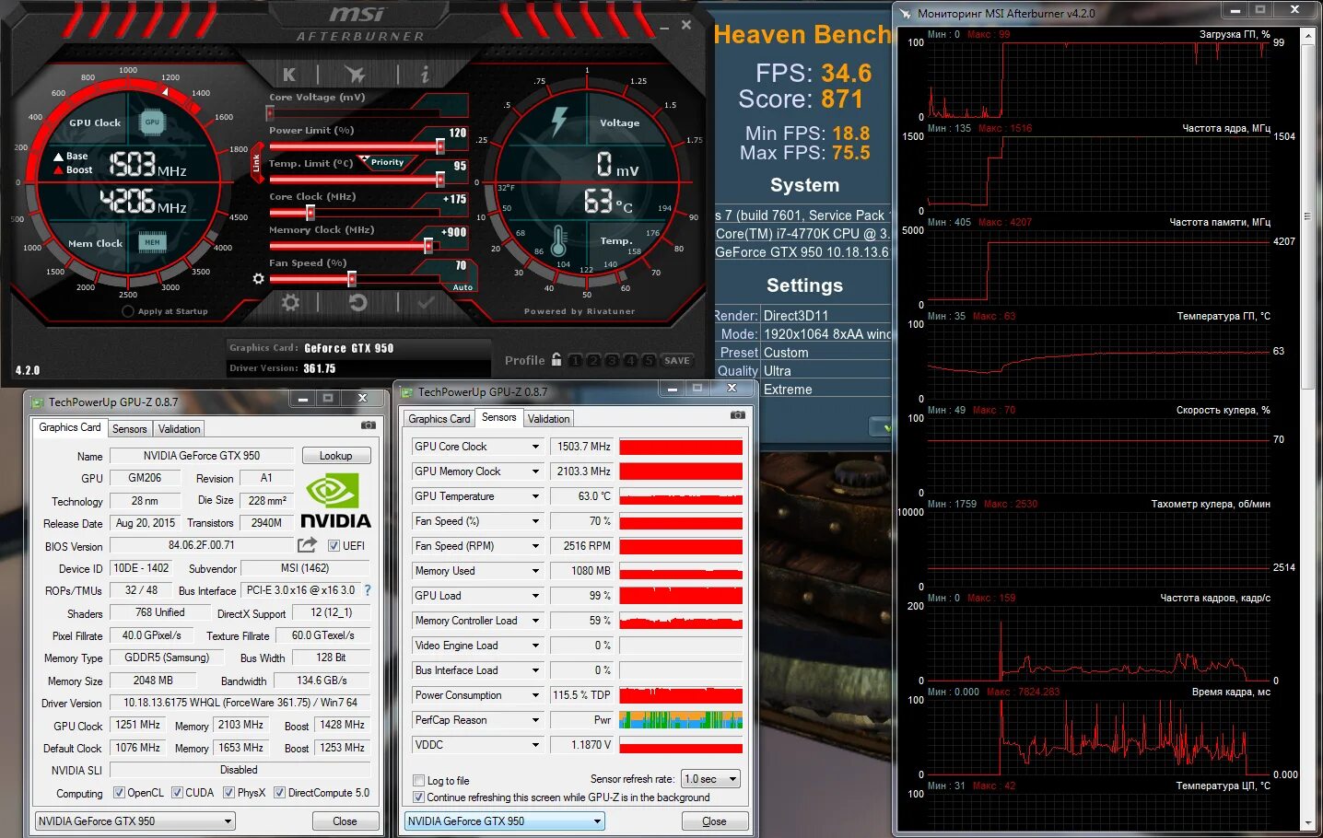Toggle the profile lock icon in Afterburner
Viewport: 1323px width, 838px height.
[556, 359]
